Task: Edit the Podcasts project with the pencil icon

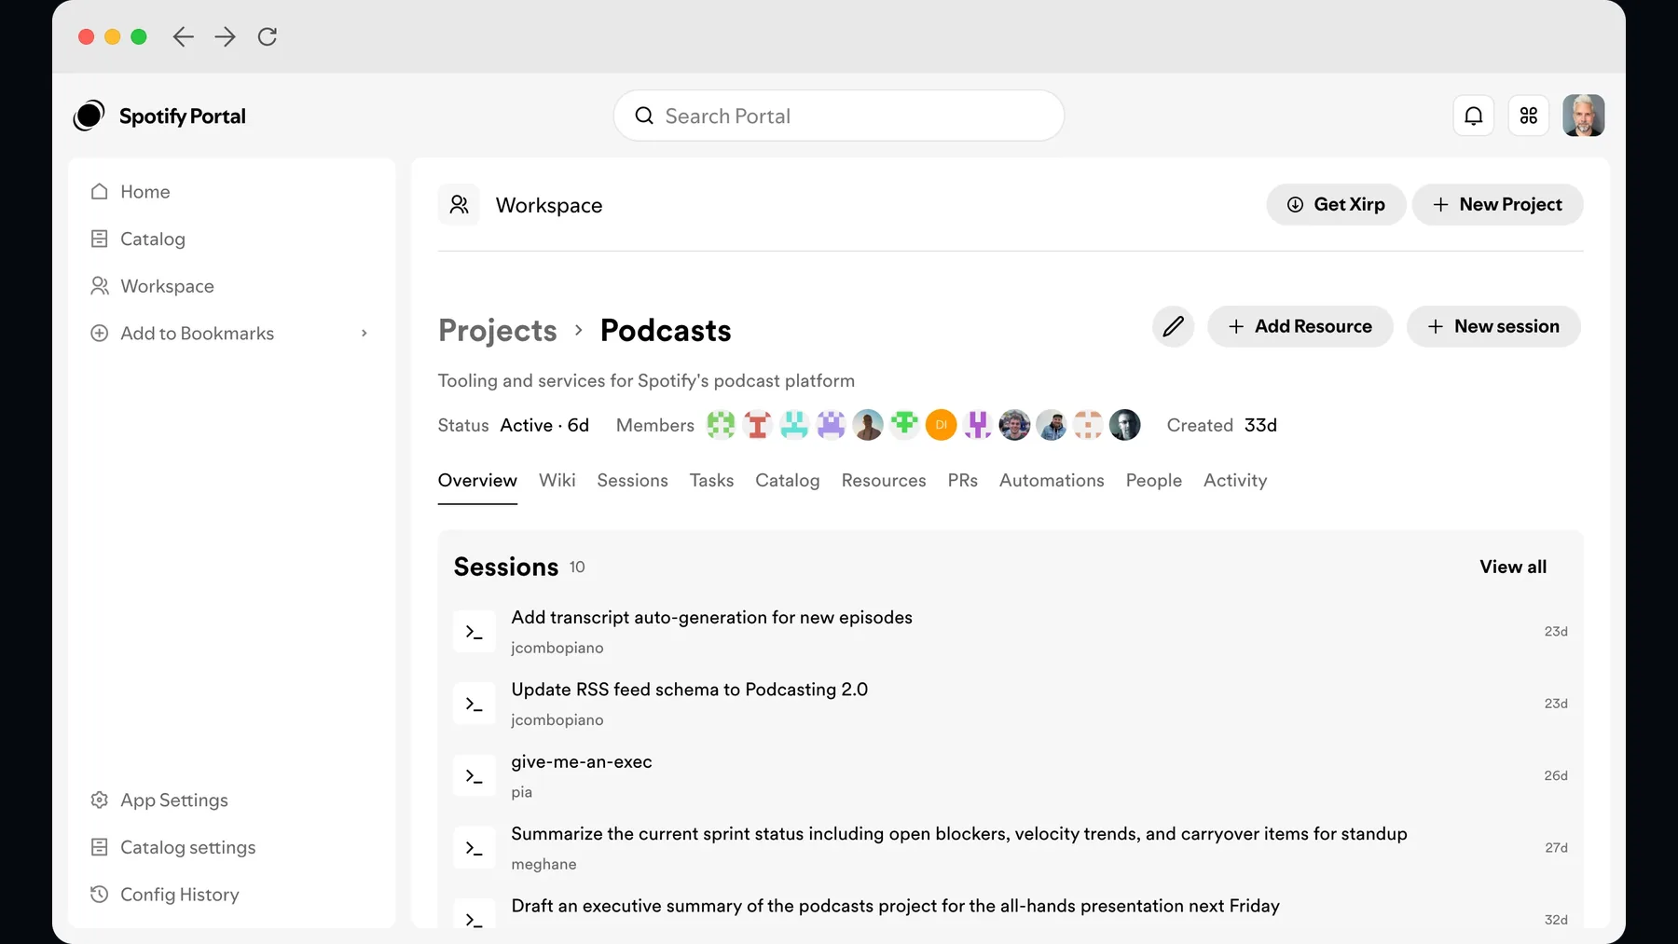Action: click(x=1173, y=327)
